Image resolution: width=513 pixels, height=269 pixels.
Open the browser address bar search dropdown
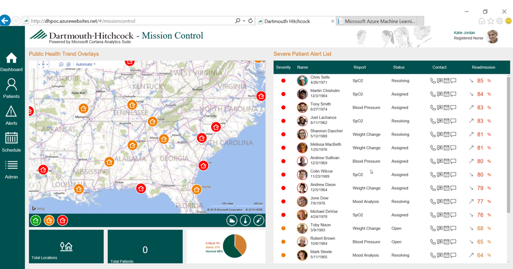(x=243, y=21)
